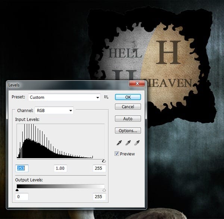
Task: Click the Channel: label
Action: click(x=25, y=110)
